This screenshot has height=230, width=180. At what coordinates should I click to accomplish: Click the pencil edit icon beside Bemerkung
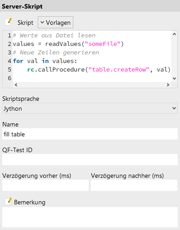click(x=8, y=202)
